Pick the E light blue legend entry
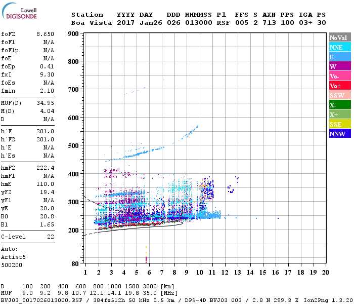The image size is (354, 304). [x=338, y=57]
